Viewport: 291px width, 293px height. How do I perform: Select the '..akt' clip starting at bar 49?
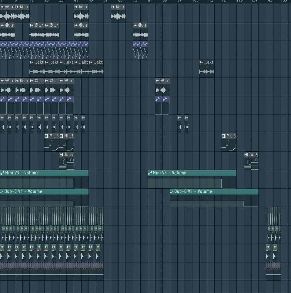[96, 68]
